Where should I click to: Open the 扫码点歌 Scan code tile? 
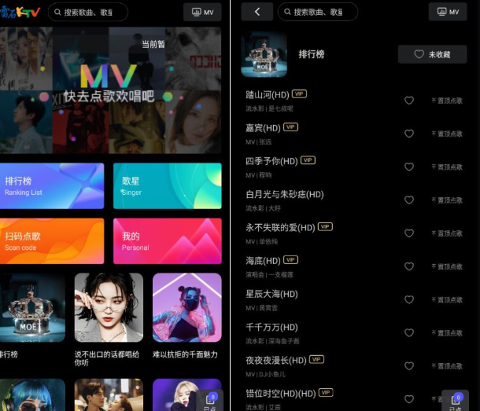(52, 241)
